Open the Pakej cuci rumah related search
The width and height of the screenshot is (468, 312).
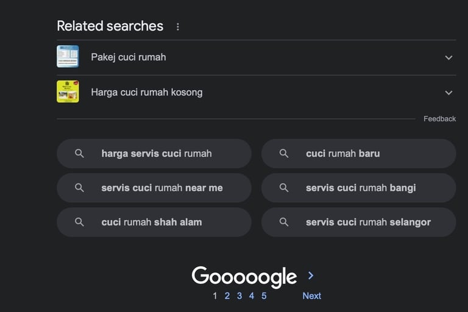coord(129,57)
